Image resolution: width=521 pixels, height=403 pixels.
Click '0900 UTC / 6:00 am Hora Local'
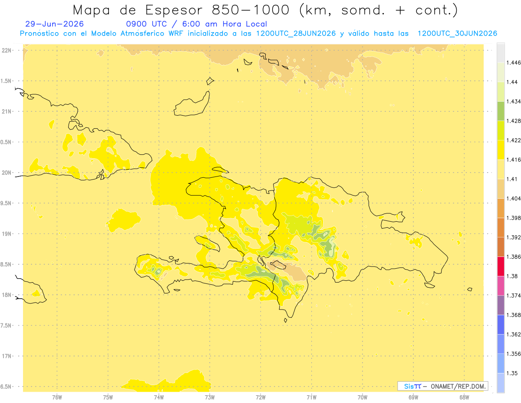[197, 24]
